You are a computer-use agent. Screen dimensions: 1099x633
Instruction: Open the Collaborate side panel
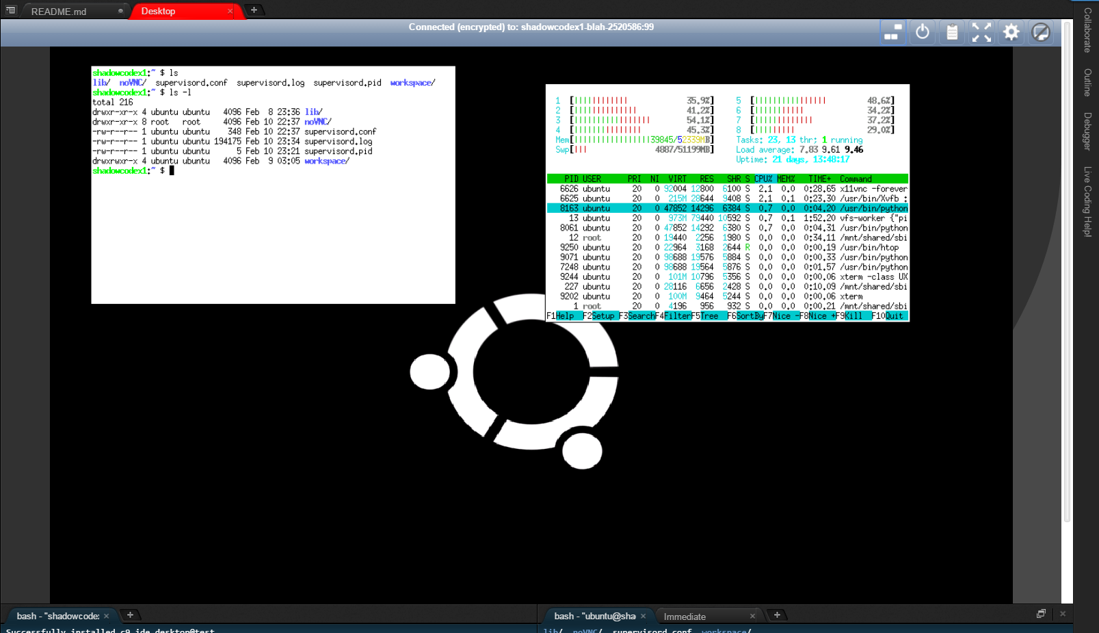(x=1087, y=30)
